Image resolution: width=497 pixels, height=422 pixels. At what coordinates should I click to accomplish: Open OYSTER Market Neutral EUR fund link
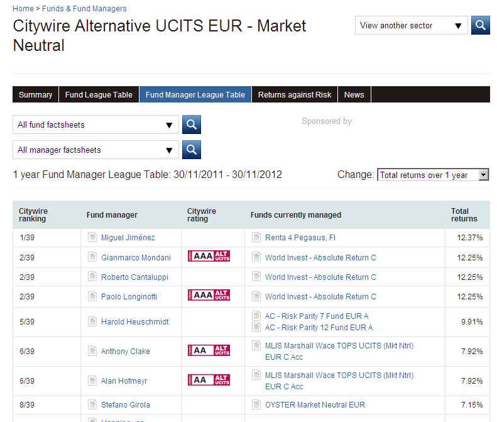point(315,405)
